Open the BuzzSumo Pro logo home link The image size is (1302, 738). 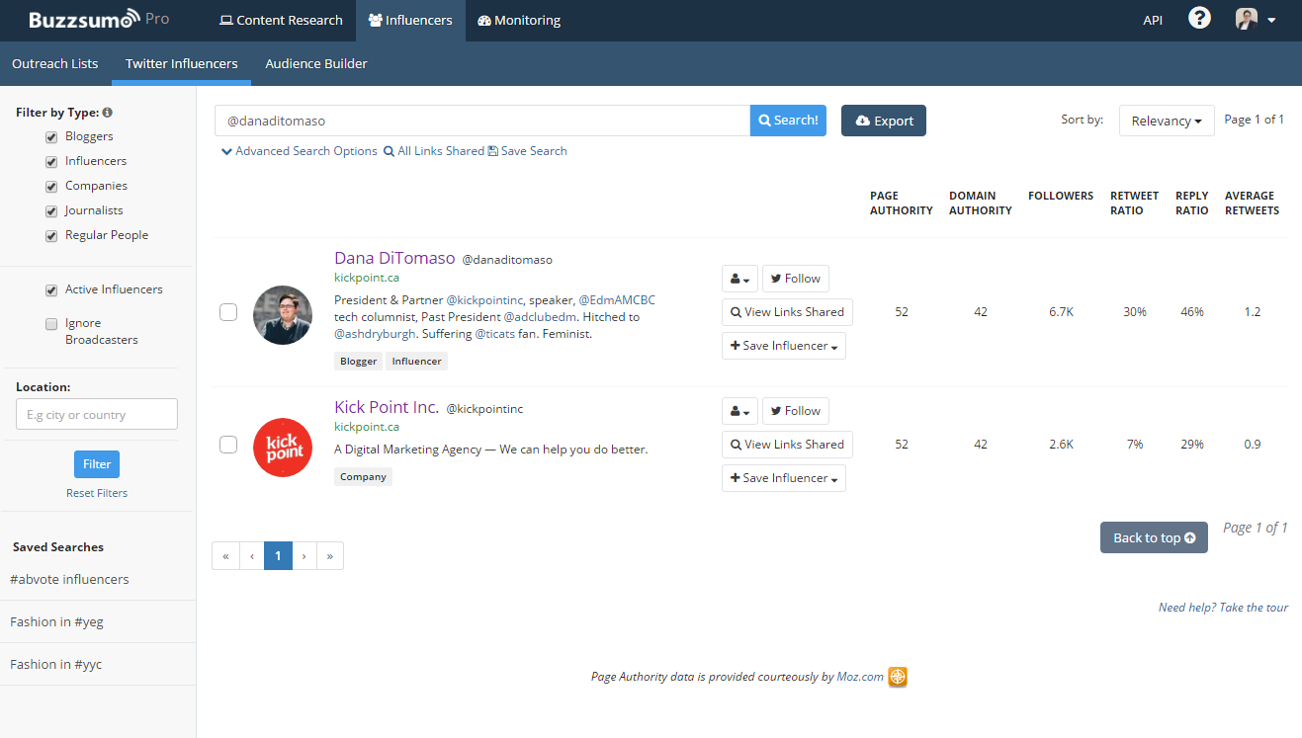[x=99, y=20]
